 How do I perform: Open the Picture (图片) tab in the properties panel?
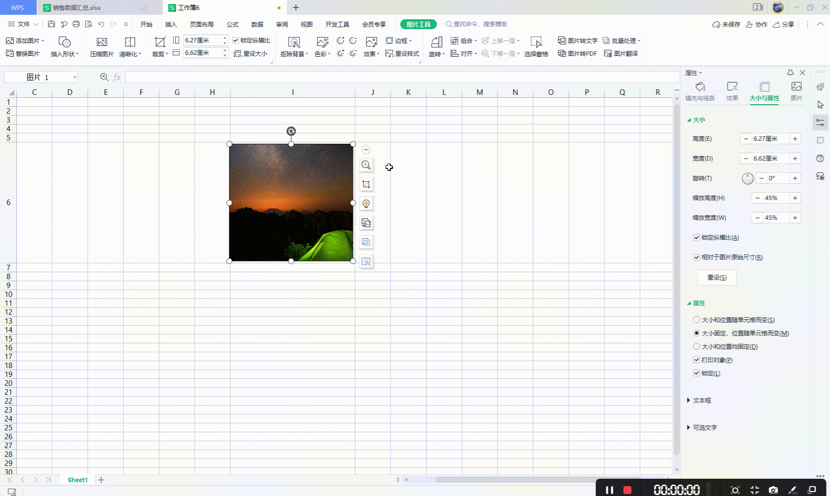pyautogui.click(x=796, y=91)
